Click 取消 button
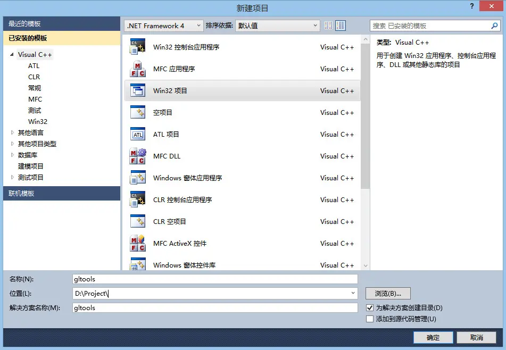 point(477,337)
